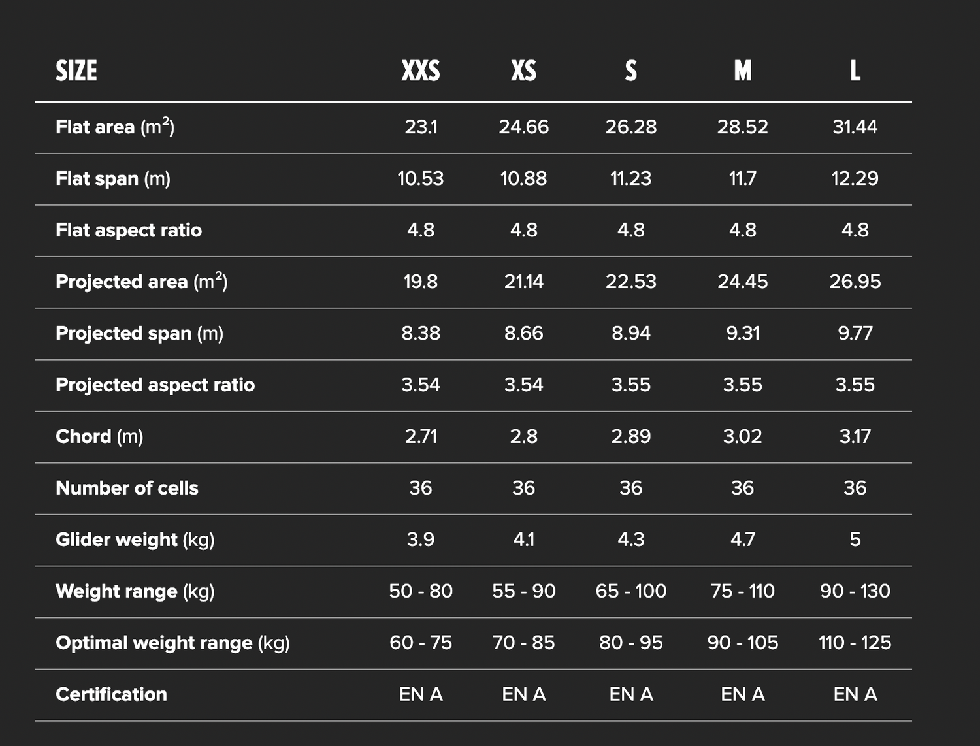Click the glider weight value 4.7
This screenshot has width=980, height=746.
coord(743,540)
